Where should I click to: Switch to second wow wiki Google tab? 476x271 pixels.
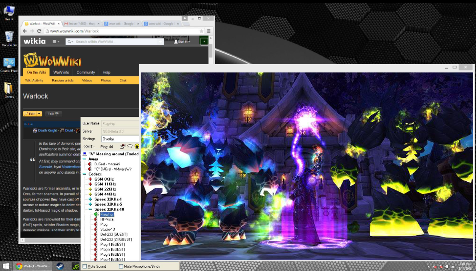(162, 23)
